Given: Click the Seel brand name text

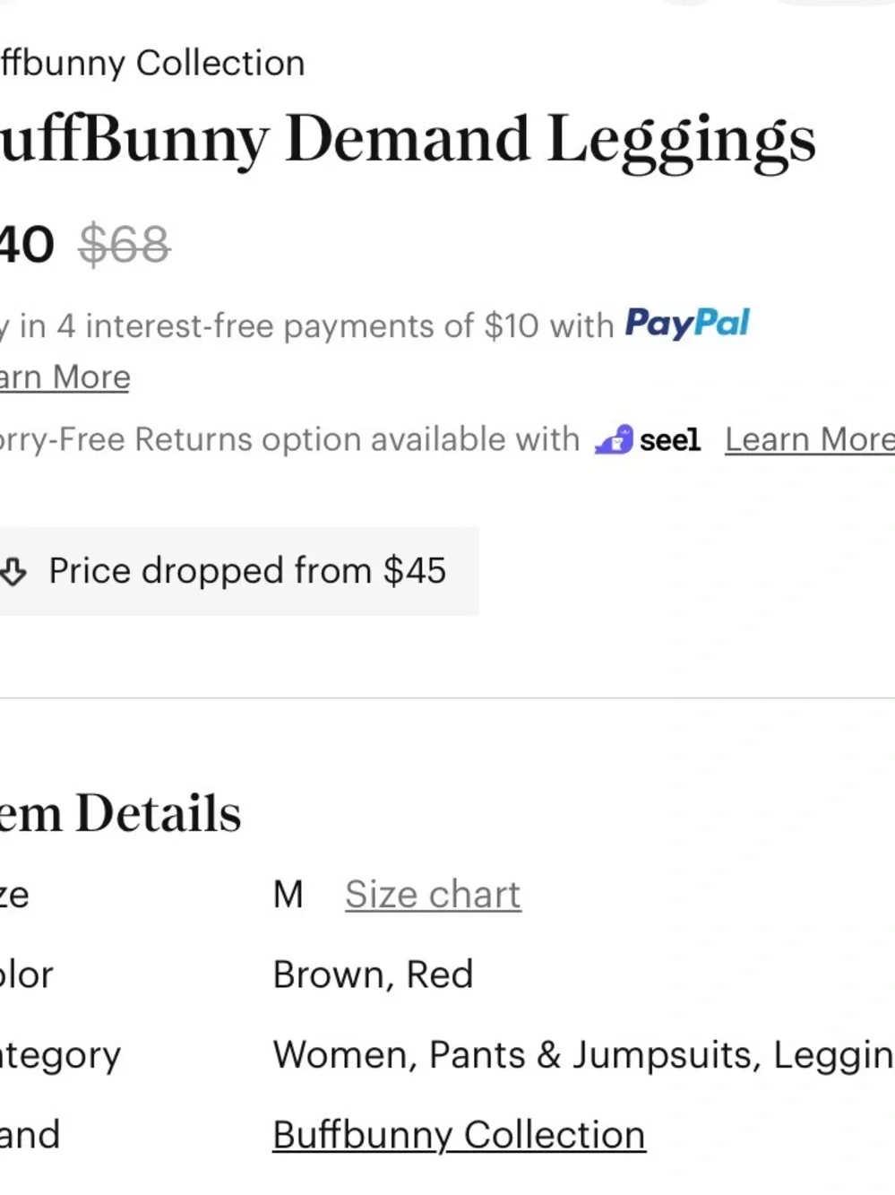Looking at the screenshot, I should [669, 440].
